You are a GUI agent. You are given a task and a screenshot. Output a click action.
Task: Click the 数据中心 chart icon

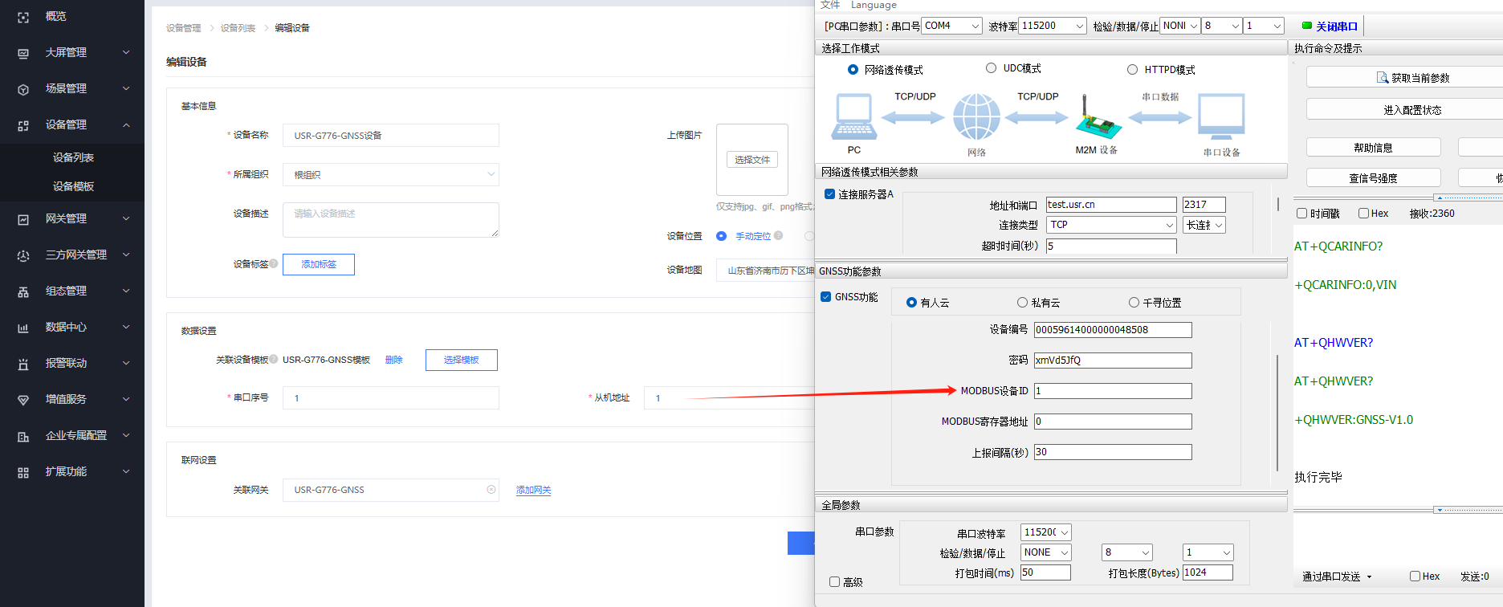point(23,328)
